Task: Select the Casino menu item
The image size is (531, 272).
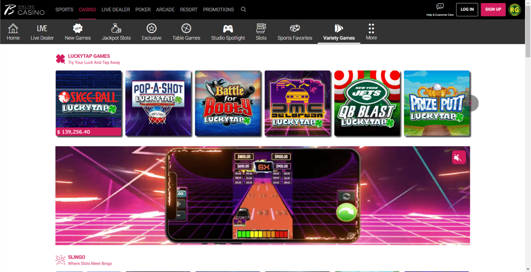Action: (87, 9)
